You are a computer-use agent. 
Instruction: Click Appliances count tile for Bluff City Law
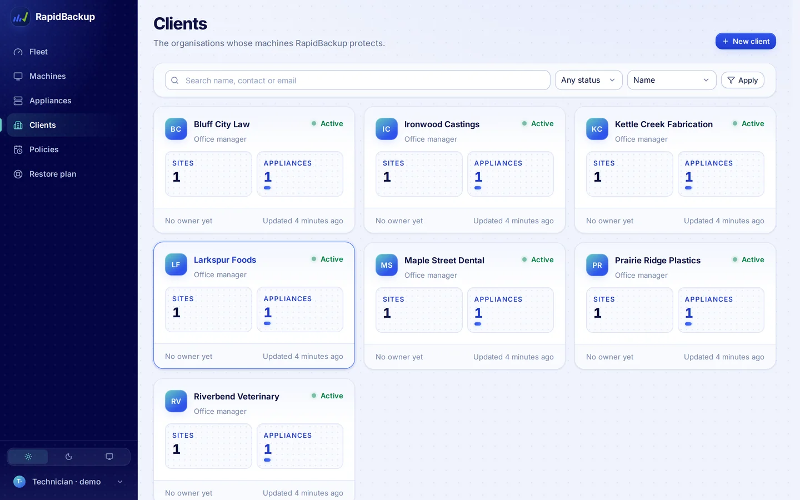coord(300,174)
